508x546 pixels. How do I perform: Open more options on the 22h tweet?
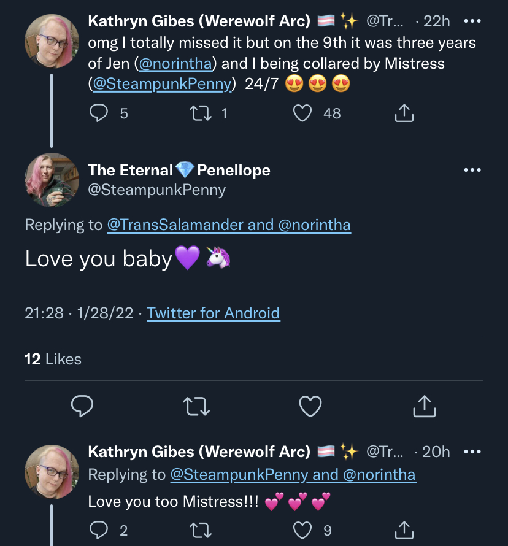[x=472, y=21]
